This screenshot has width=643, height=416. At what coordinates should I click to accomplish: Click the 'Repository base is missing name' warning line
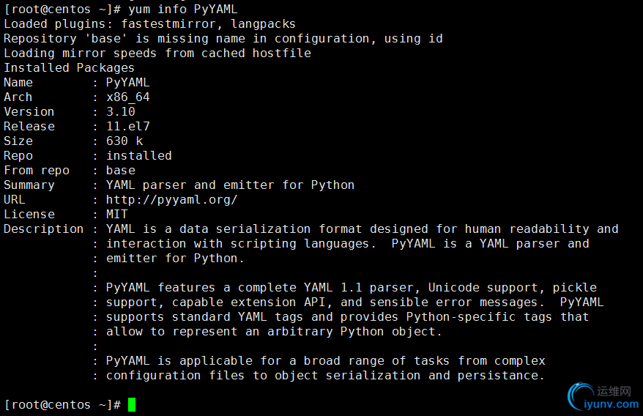[x=223, y=38]
